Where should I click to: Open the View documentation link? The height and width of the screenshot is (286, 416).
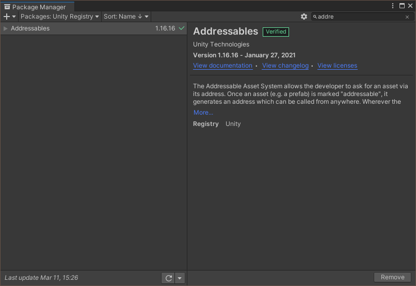coord(222,66)
